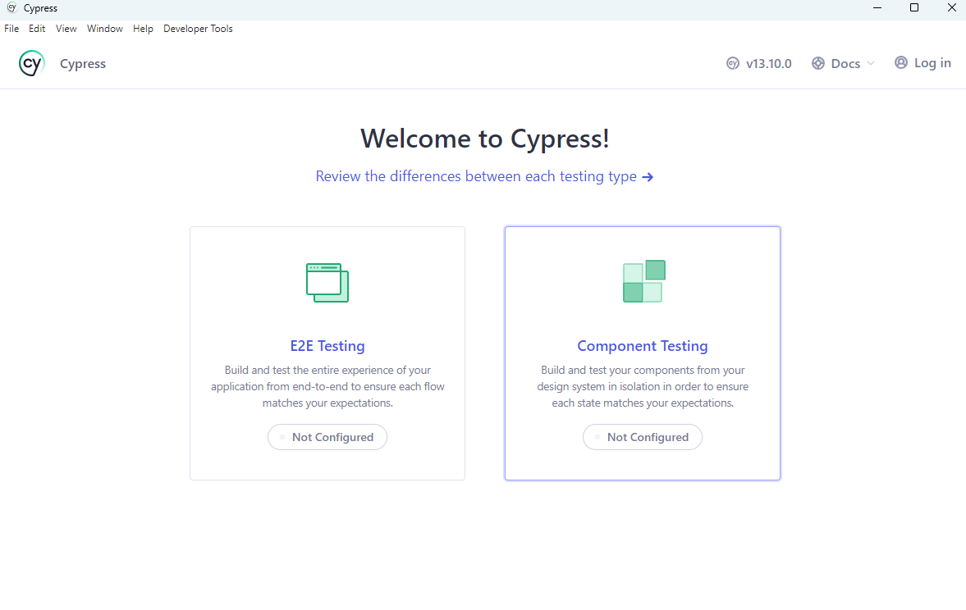Click the Docs book icon in header
The width and height of the screenshot is (966, 610).
pos(817,62)
